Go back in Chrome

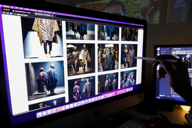point(4,12)
